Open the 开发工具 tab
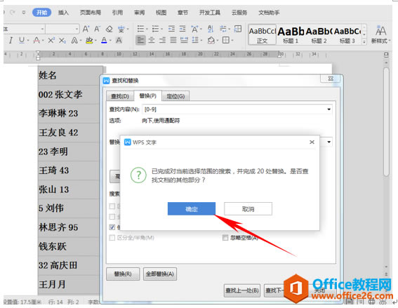 (x=210, y=13)
